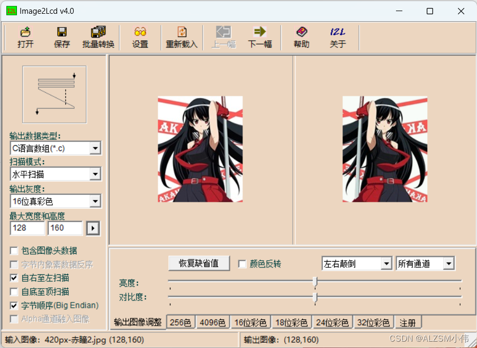Viewport: 477px width, 348px height.
Task: Switch to the 256色 tab
Action: (181, 323)
